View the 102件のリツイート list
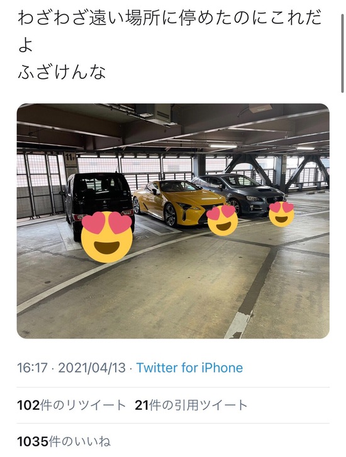This screenshot has height=457, width=346. [x=71, y=405]
